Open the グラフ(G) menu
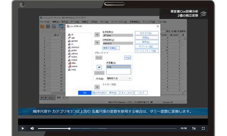Viewport: 227px width, 136px height. coord(104,22)
